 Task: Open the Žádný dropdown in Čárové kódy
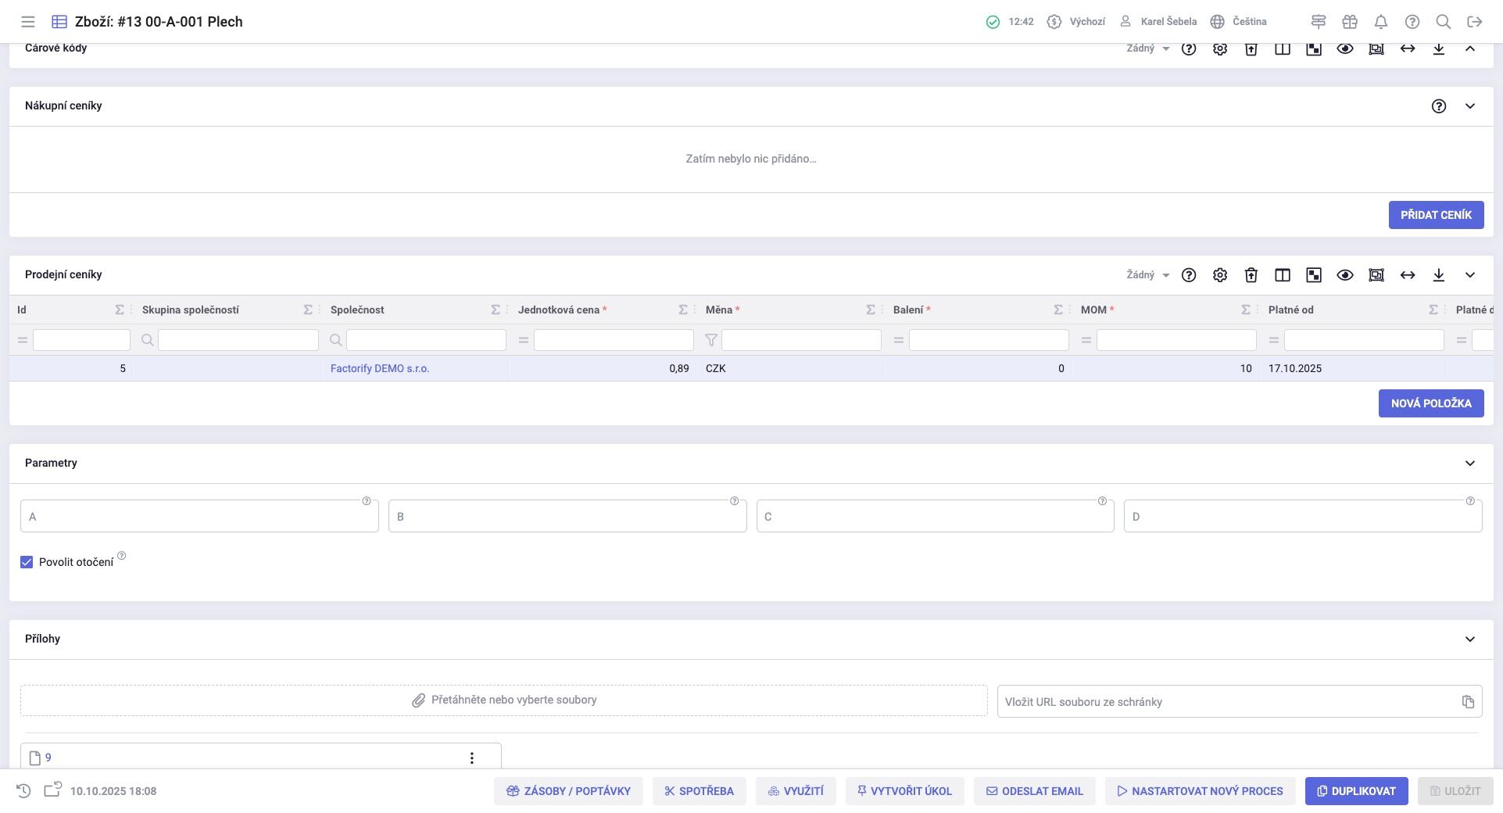[x=1147, y=48]
